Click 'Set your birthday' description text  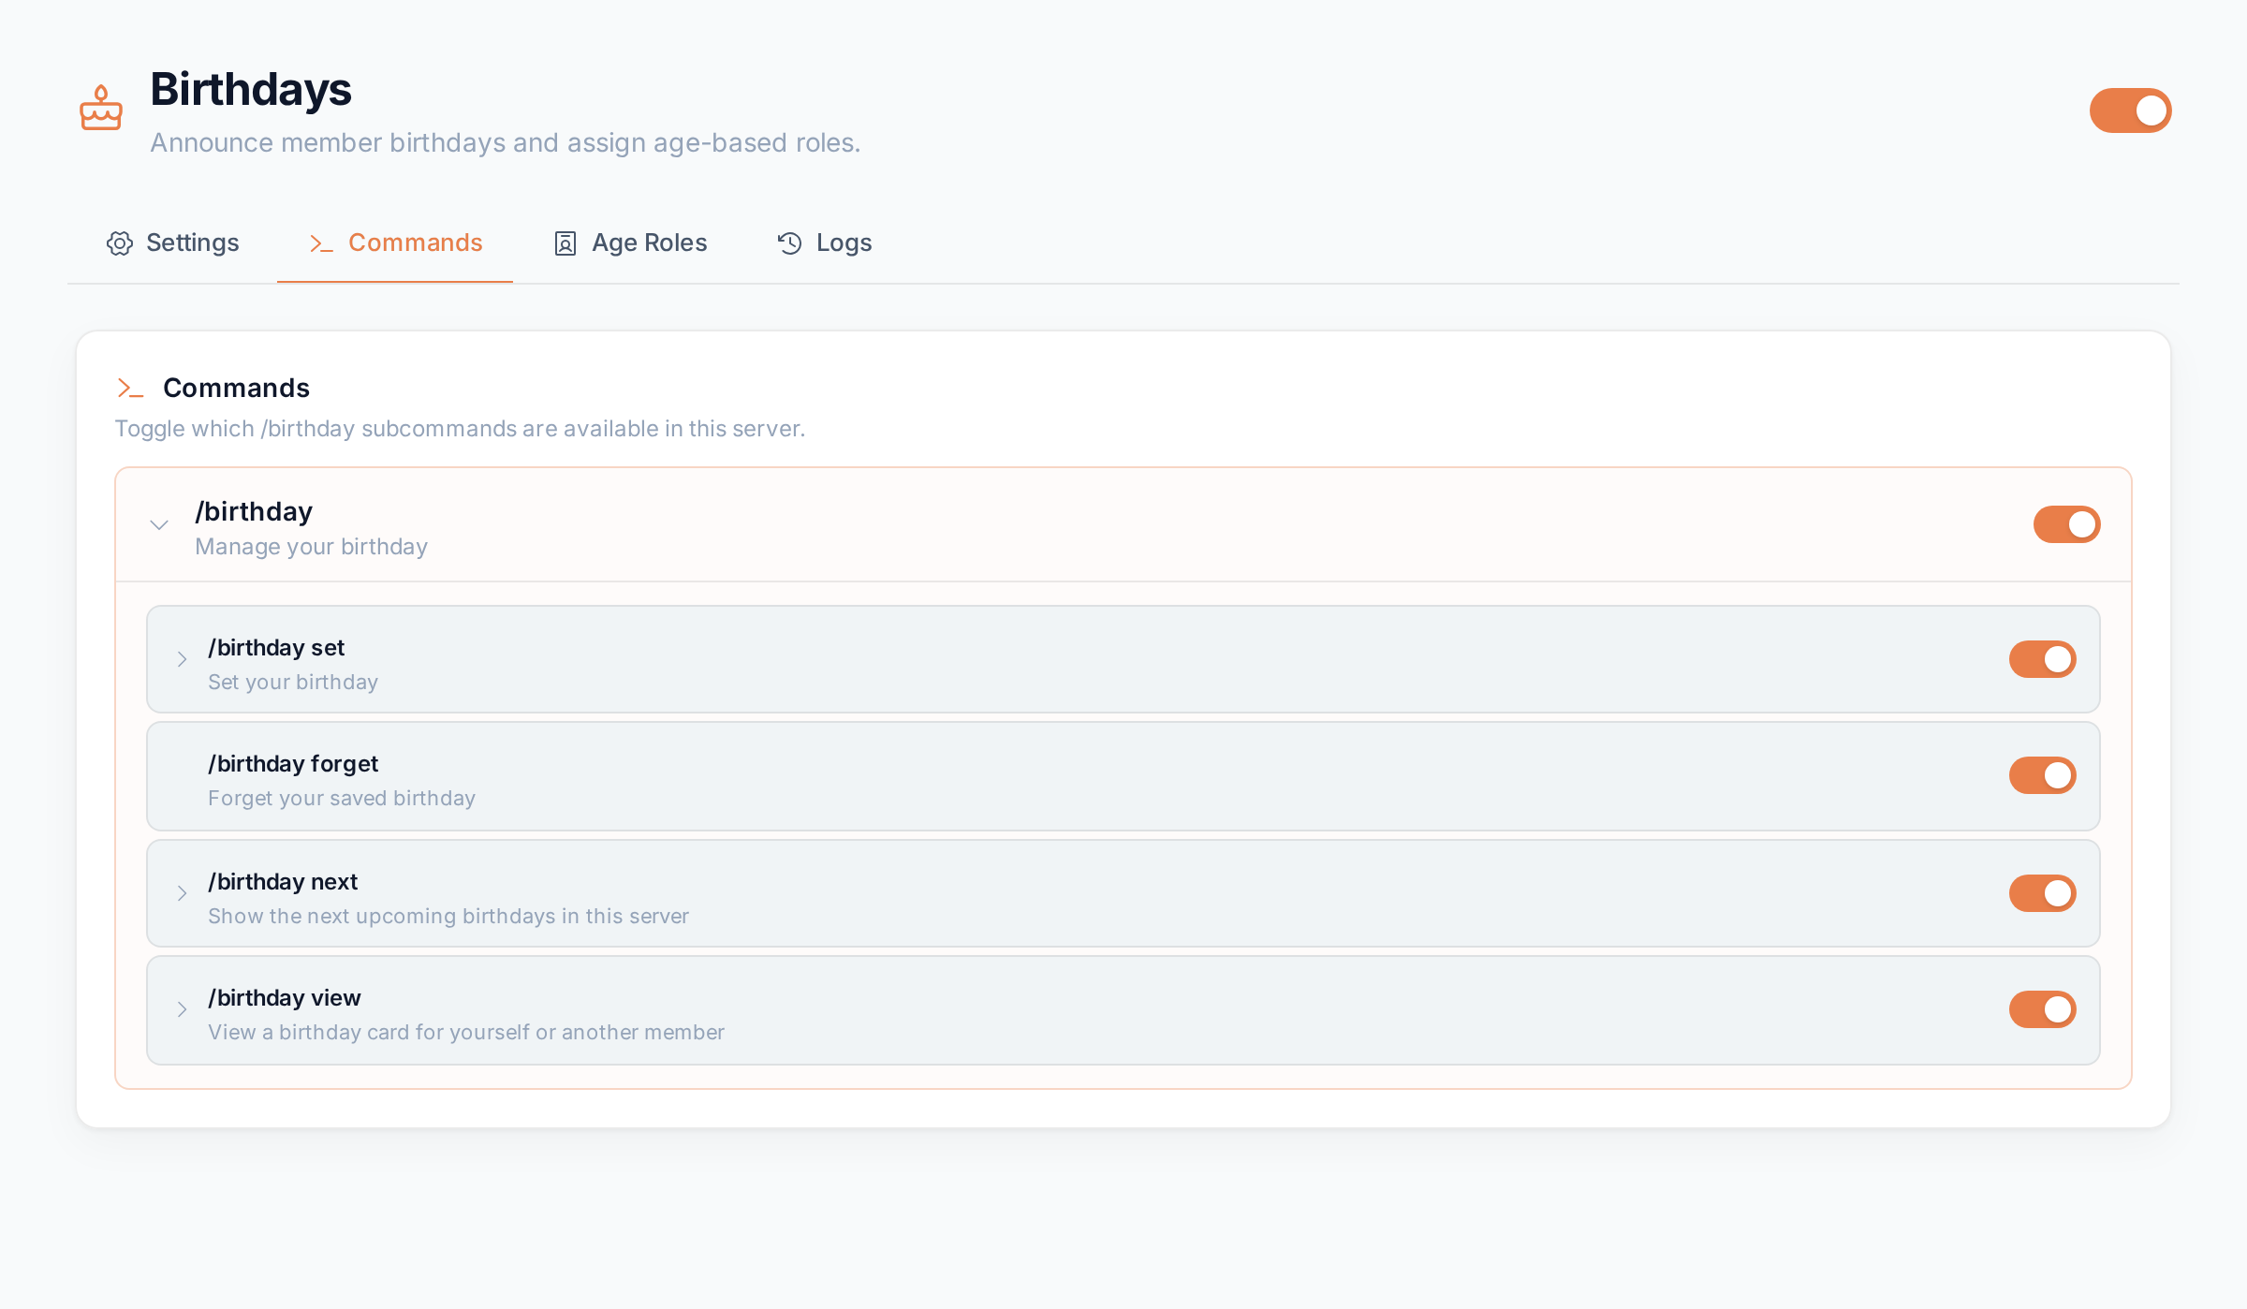pyautogui.click(x=293, y=682)
